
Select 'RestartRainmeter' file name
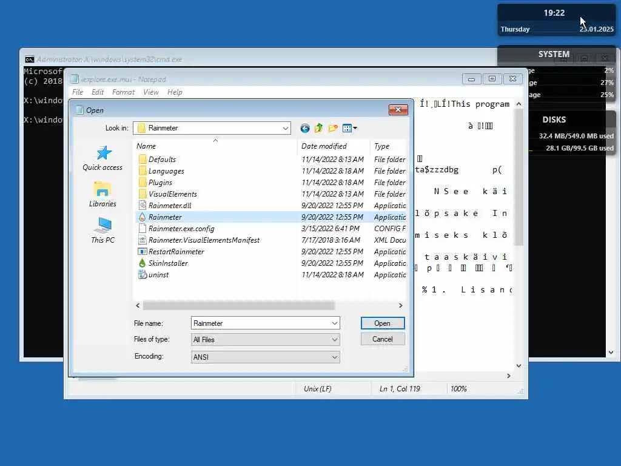[176, 252]
